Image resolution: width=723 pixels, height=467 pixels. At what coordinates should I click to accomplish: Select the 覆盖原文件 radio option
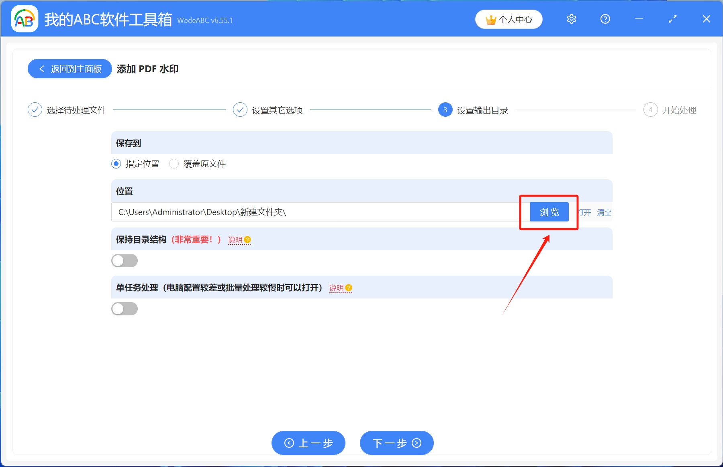tap(174, 164)
